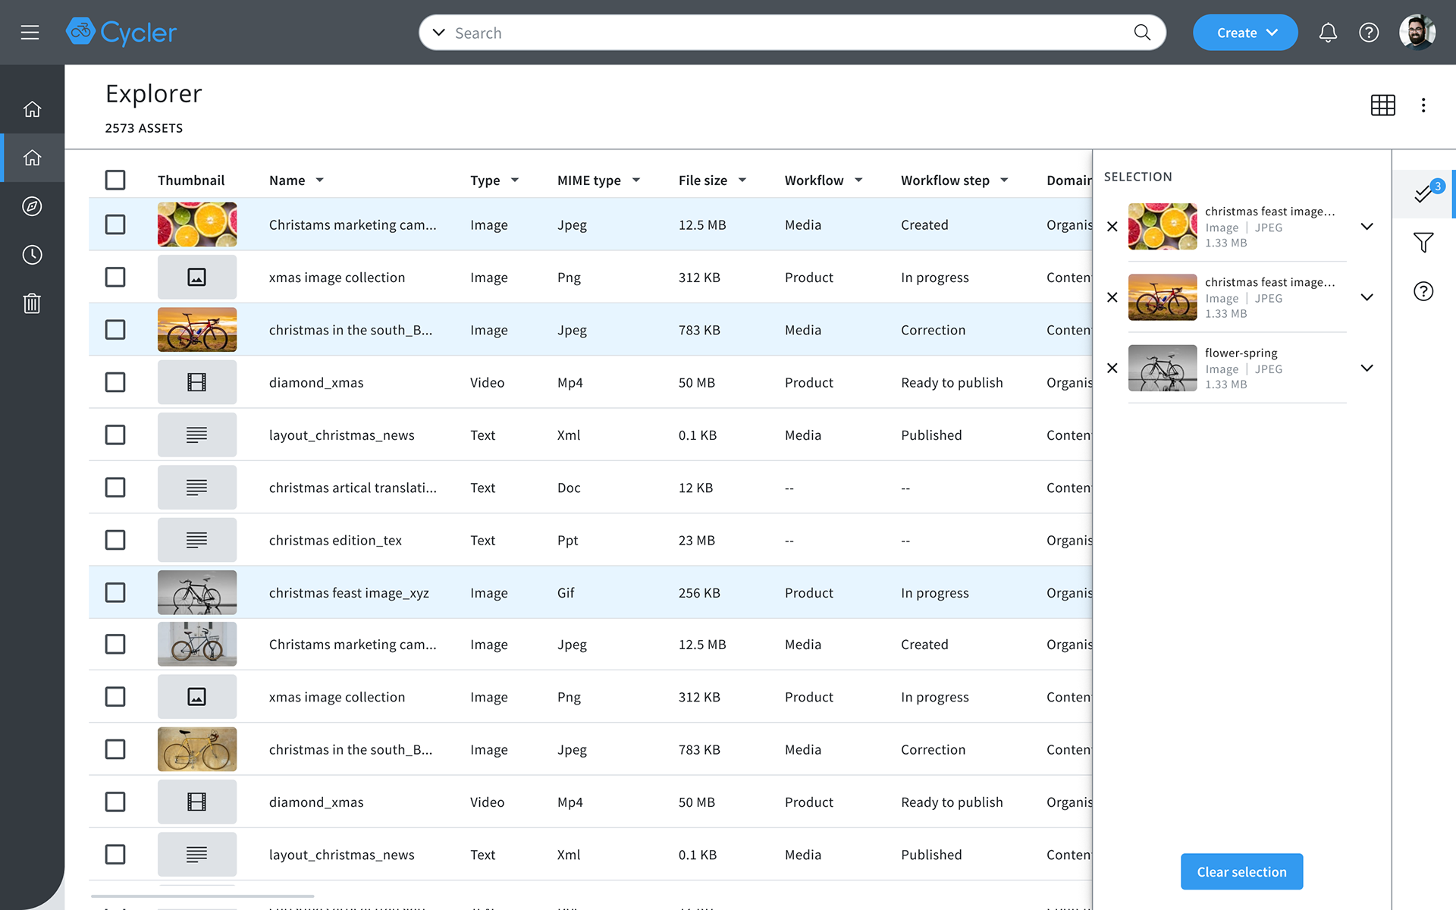The height and width of the screenshot is (910, 1456).
Task: Open the hamburger navigation menu
Action: coord(30,33)
